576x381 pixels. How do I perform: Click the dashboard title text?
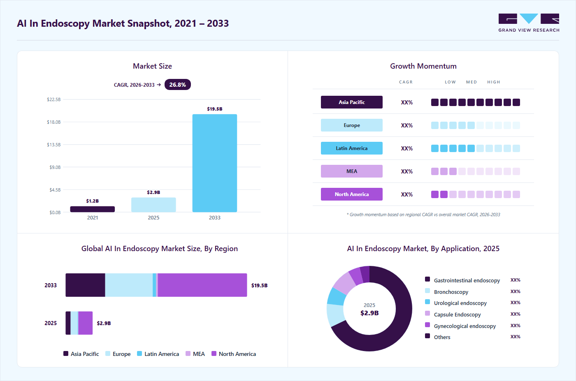tap(123, 23)
